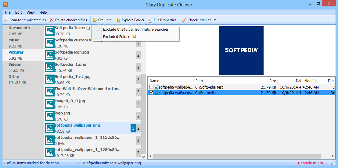Click image icon of softpedia_wallpaper_1_1280x80 file

50,152
